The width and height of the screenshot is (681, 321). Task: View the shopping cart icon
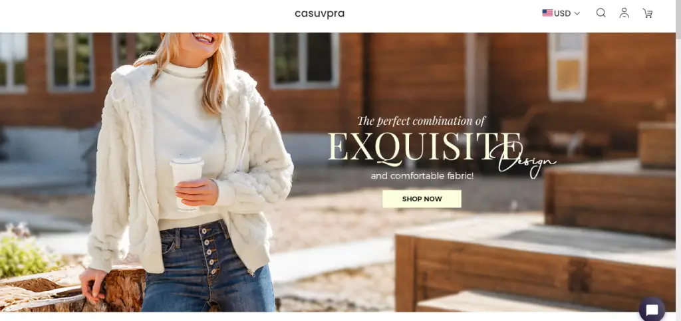tap(648, 13)
